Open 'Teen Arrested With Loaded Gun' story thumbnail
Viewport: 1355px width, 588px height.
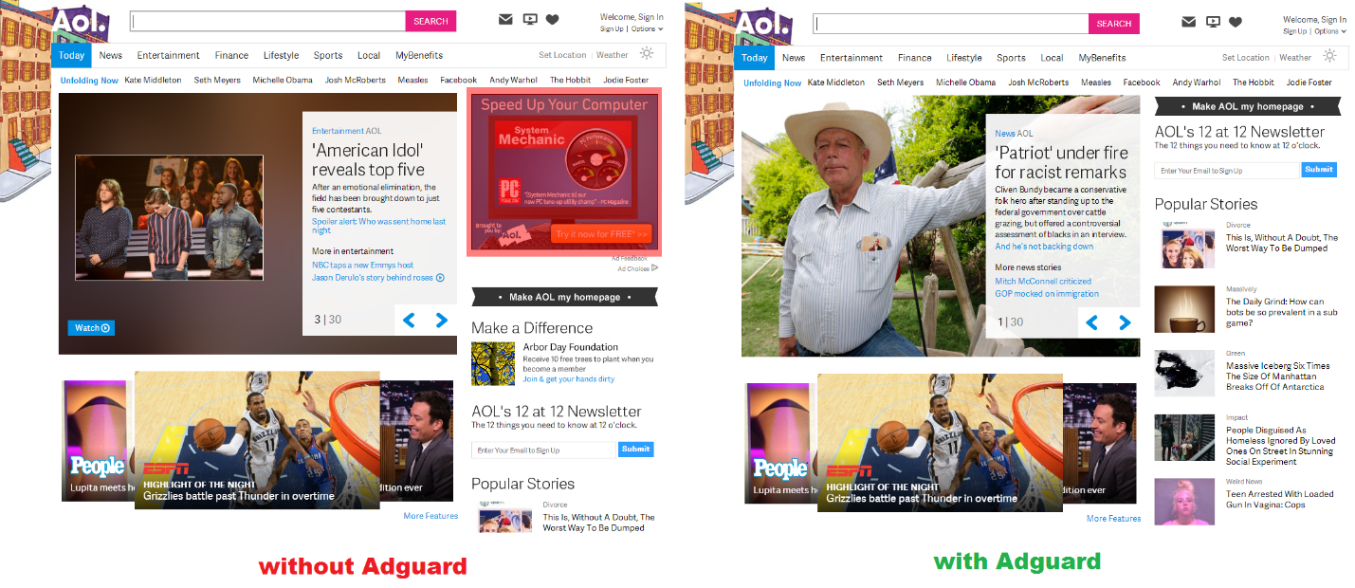click(x=1184, y=502)
